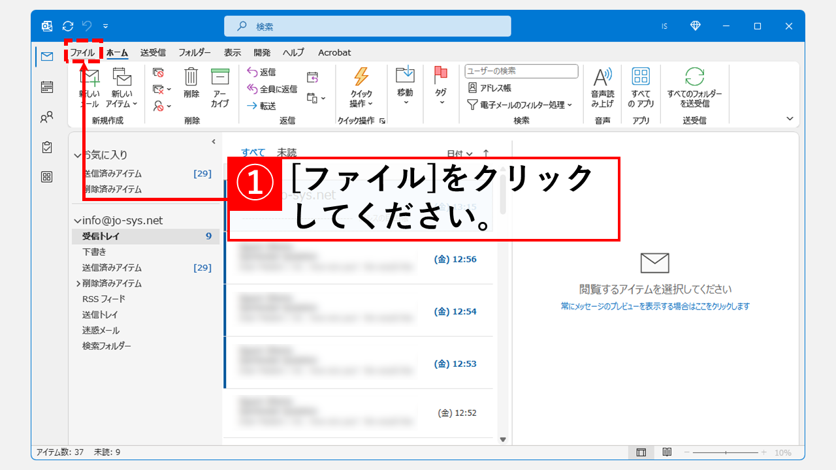Click 全員に返信 reply all
This screenshot has width=836, height=470.
point(272,89)
